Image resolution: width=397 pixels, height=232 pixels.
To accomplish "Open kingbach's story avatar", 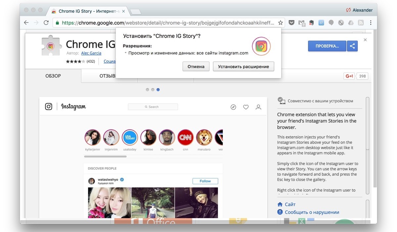I will coord(167,137).
